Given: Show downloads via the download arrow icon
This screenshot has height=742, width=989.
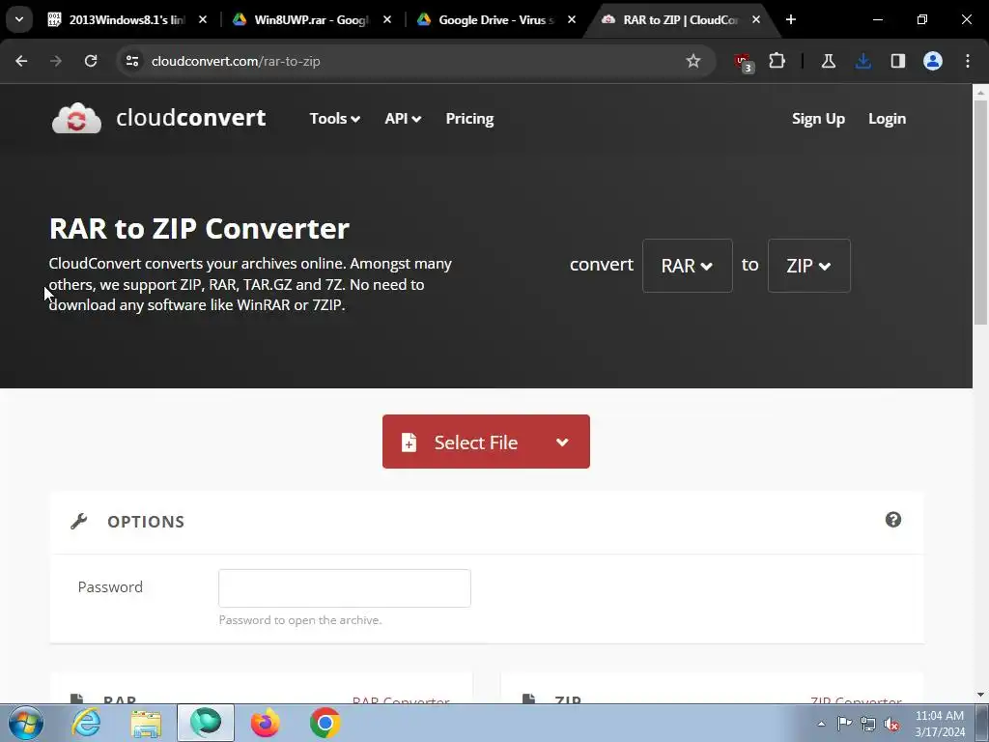Looking at the screenshot, I should [862, 61].
